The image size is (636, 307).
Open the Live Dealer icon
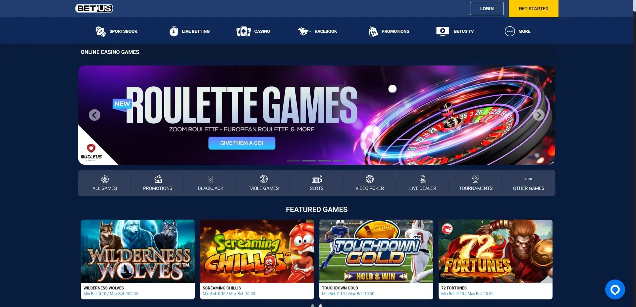[423, 179]
